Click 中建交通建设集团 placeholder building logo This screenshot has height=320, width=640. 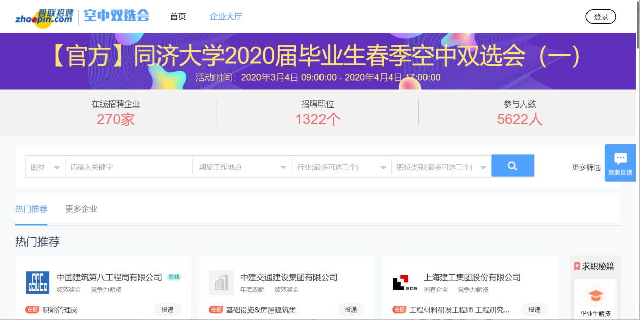pyautogui.click(x=222, y=282)
